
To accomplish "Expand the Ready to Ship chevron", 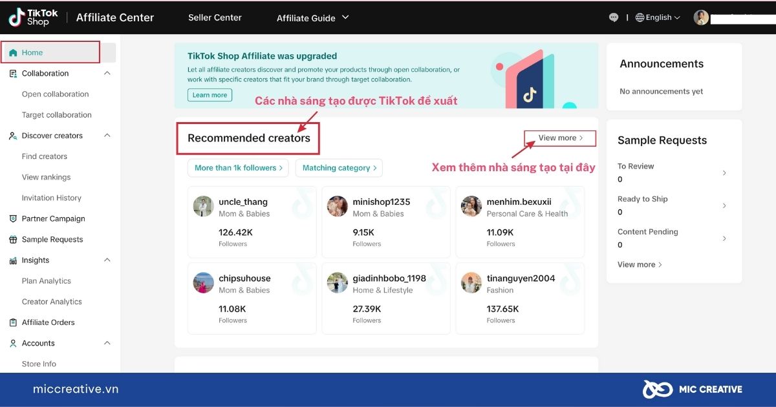I will click(x=724, y=205).
